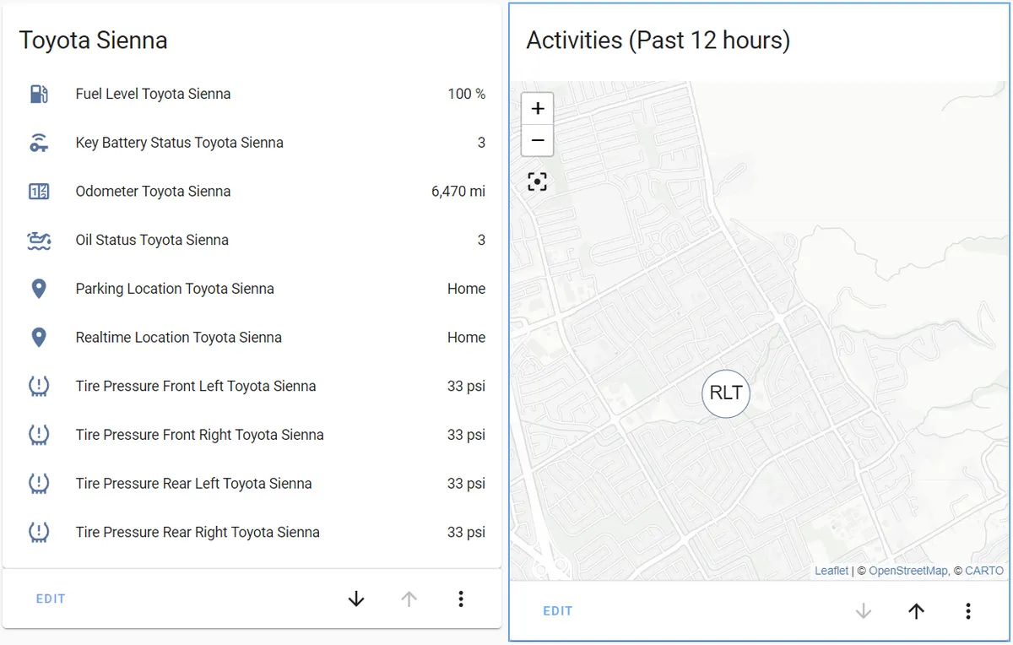The width and height of the screenshot is (1013, 645).
Task: Click the Realtime Location map pin icon
Action: click(x=39, y=338)
